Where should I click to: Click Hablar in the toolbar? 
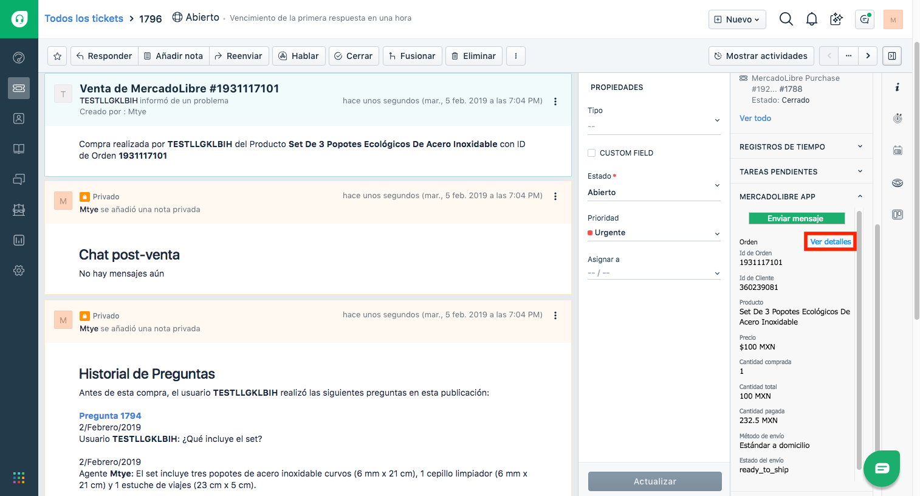(x=299, y=56)
